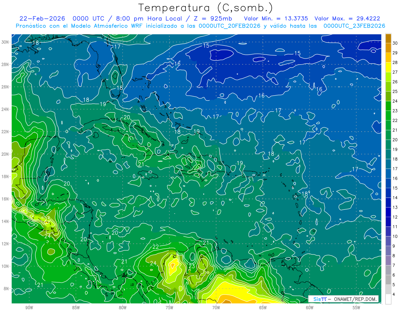Click the ONAMET/REP.DOM. logo box
404x312 pixels.
[x=343, y=299]
